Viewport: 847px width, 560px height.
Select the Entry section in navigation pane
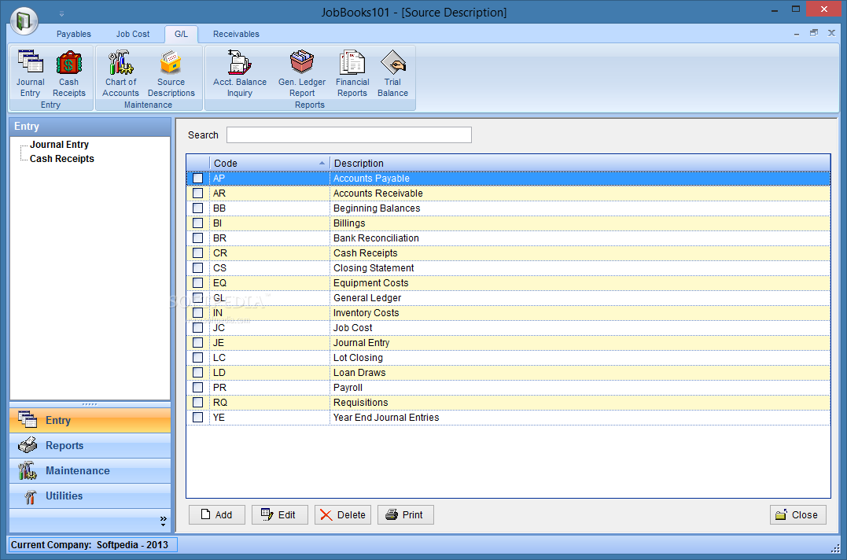[x=90, y=420]
